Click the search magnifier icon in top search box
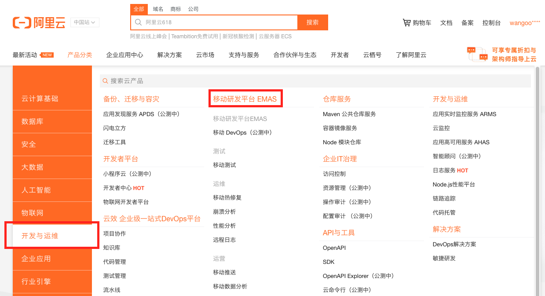The width and height of the screenshot is (545, 296). pyautogui.click(x=138, y=22)
